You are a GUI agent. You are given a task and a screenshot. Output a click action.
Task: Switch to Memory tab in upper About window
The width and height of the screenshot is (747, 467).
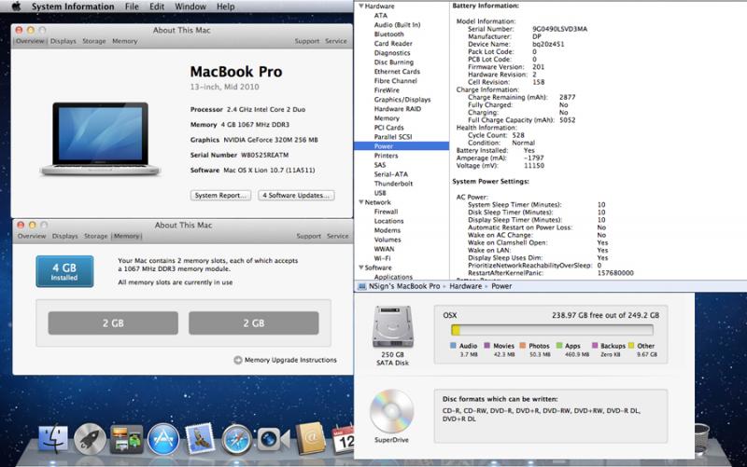tap(125, 41)
